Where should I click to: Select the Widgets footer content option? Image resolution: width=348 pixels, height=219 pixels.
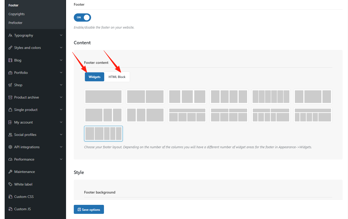coord(94,77)
